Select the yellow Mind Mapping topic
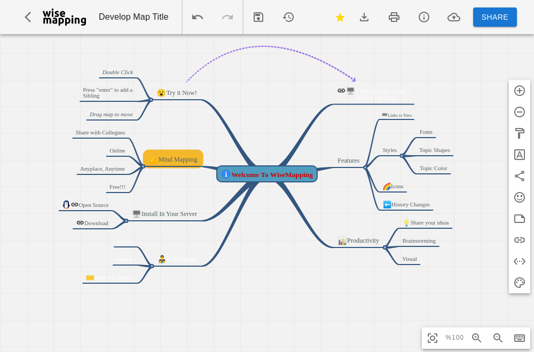The height and width of the screenshot is (352, 534). pos(173,159)
